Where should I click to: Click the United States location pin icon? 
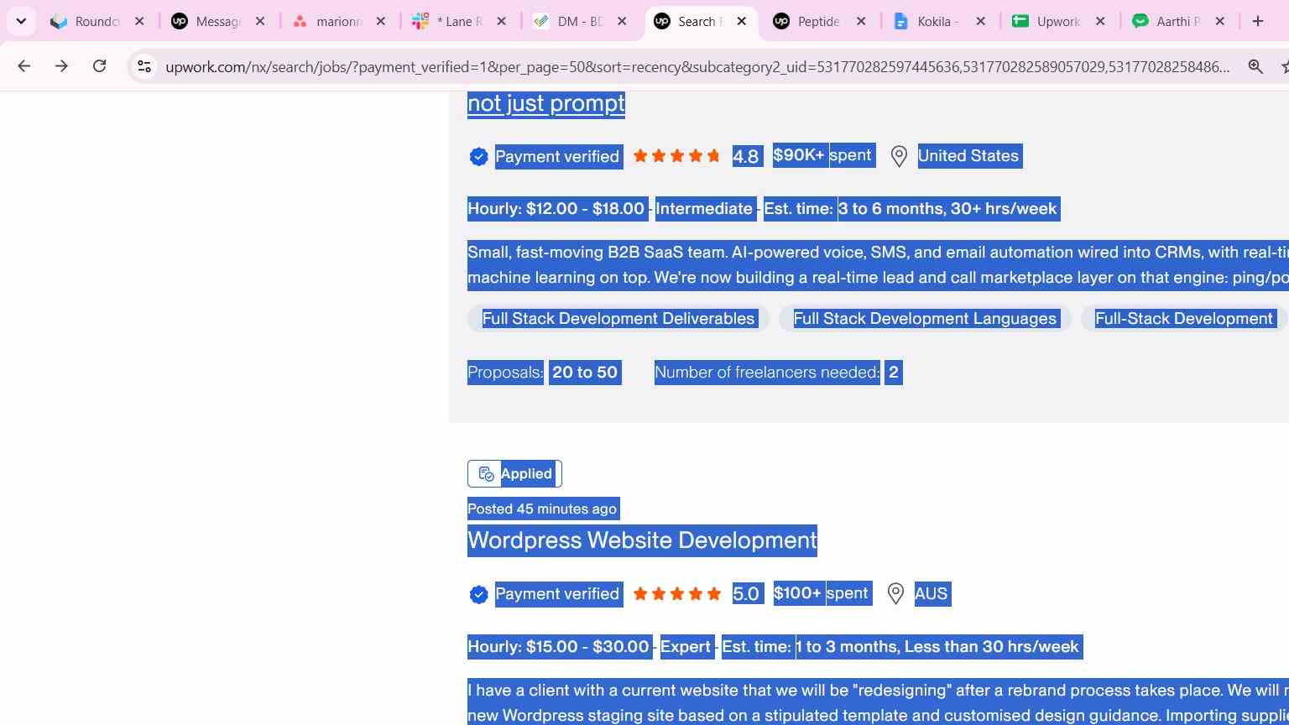(899, 156)
